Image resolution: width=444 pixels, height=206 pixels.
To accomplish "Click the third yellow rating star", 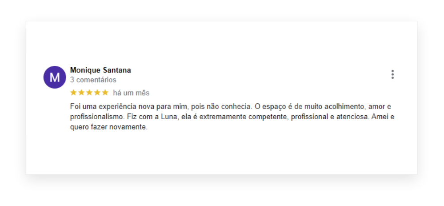I will point(89,93).
